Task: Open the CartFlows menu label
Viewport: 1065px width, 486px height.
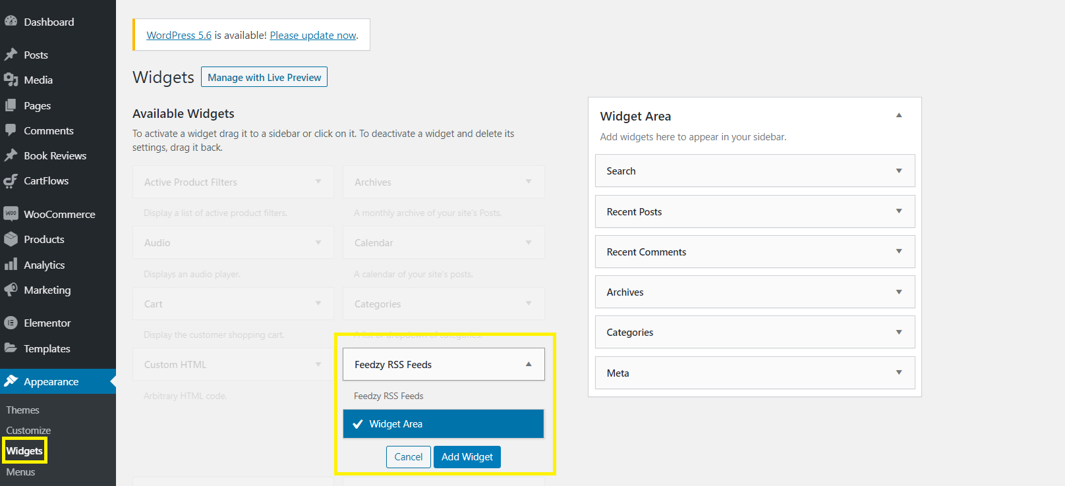Action: [x=46, y=180]
